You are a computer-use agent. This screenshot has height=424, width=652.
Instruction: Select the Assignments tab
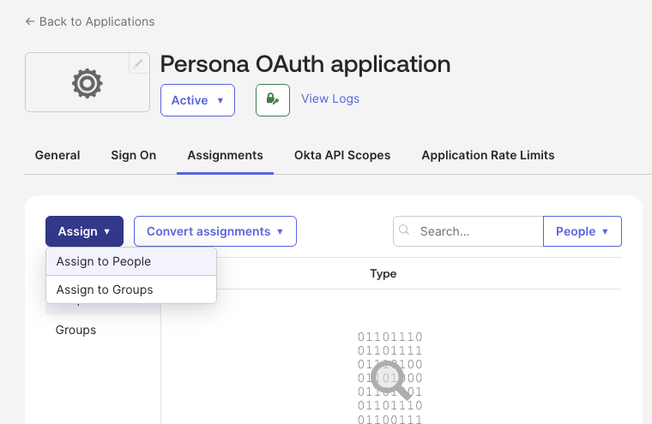(225, 155)
